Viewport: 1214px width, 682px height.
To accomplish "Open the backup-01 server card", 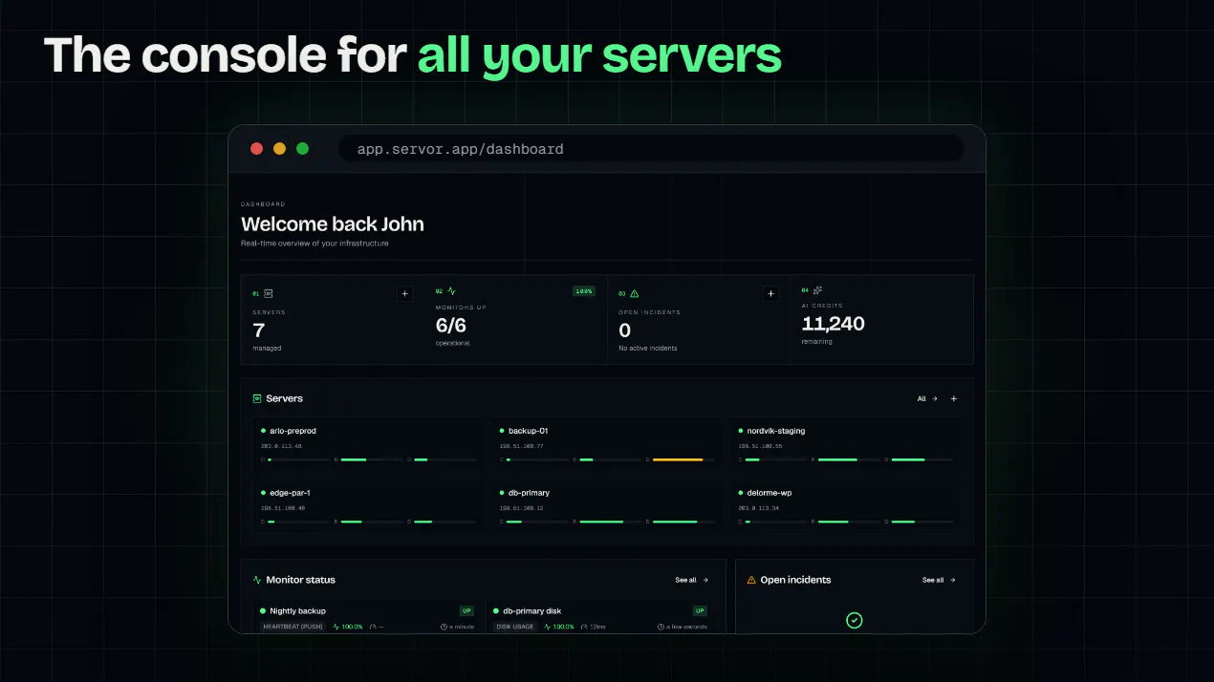I will [607, 445].
